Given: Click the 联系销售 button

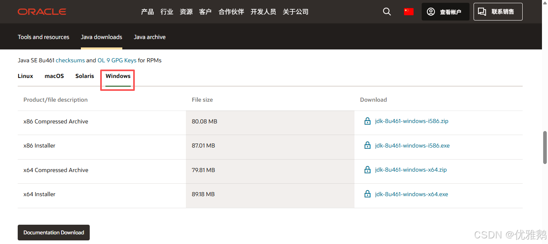Looking at the screenshot, I should coord(498,12).
